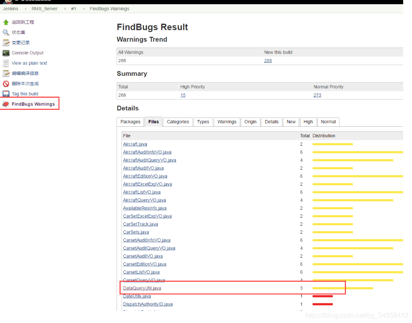Image resolution: width=412 pixels, height=323 pixels.
Task: Switch to the Details tab
Action: point(272,122)
